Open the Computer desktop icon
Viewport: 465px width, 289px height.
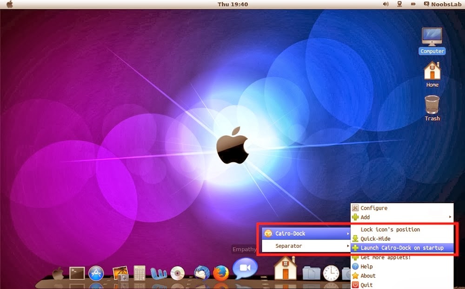[432, 41]
